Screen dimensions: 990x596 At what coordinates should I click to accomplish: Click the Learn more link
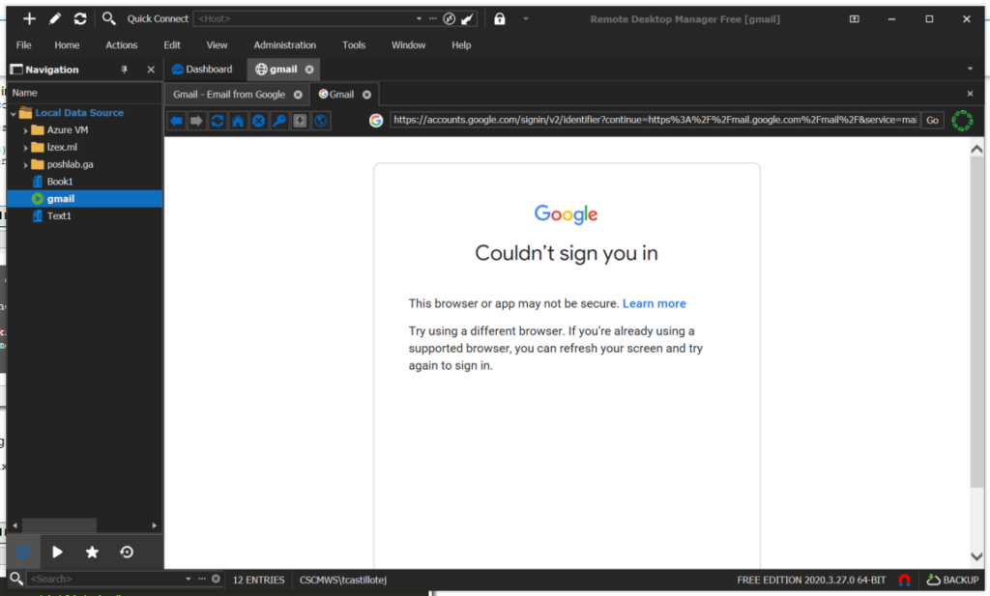[x=654, y=302]
